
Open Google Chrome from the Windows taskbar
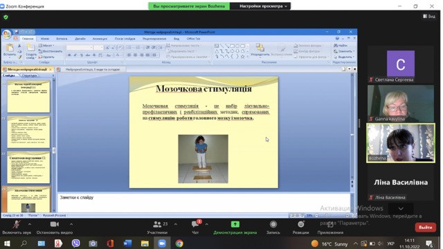click(179, 243)
